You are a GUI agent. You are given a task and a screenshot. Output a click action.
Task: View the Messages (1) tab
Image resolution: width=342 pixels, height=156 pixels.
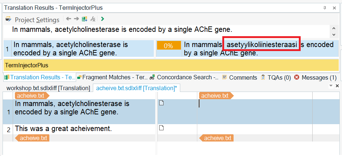[316, 77]
